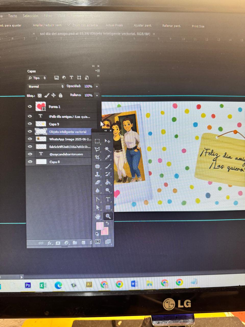Hide the WhatsApp Image layer
The width and height of the screenshot is (245, 327).
pyautogui.click(x=30, y=139)
